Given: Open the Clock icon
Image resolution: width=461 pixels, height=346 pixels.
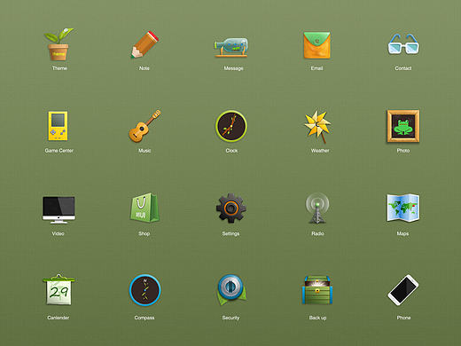Looking at the screenshot, I should coord(231,126).
